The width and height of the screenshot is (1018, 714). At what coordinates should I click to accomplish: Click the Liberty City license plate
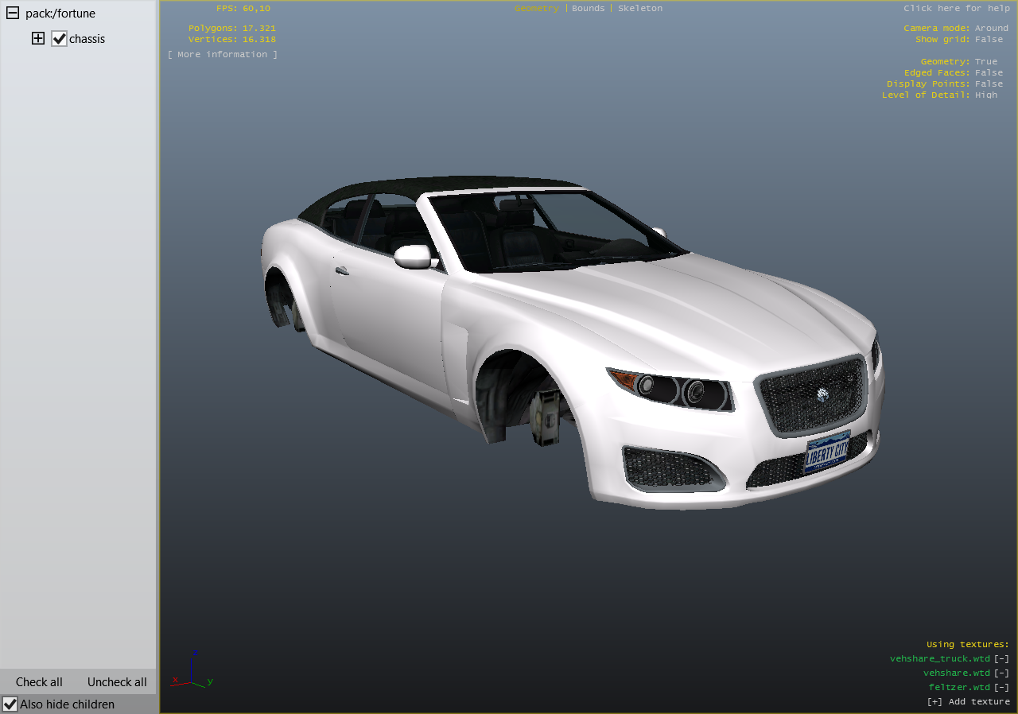827,452
